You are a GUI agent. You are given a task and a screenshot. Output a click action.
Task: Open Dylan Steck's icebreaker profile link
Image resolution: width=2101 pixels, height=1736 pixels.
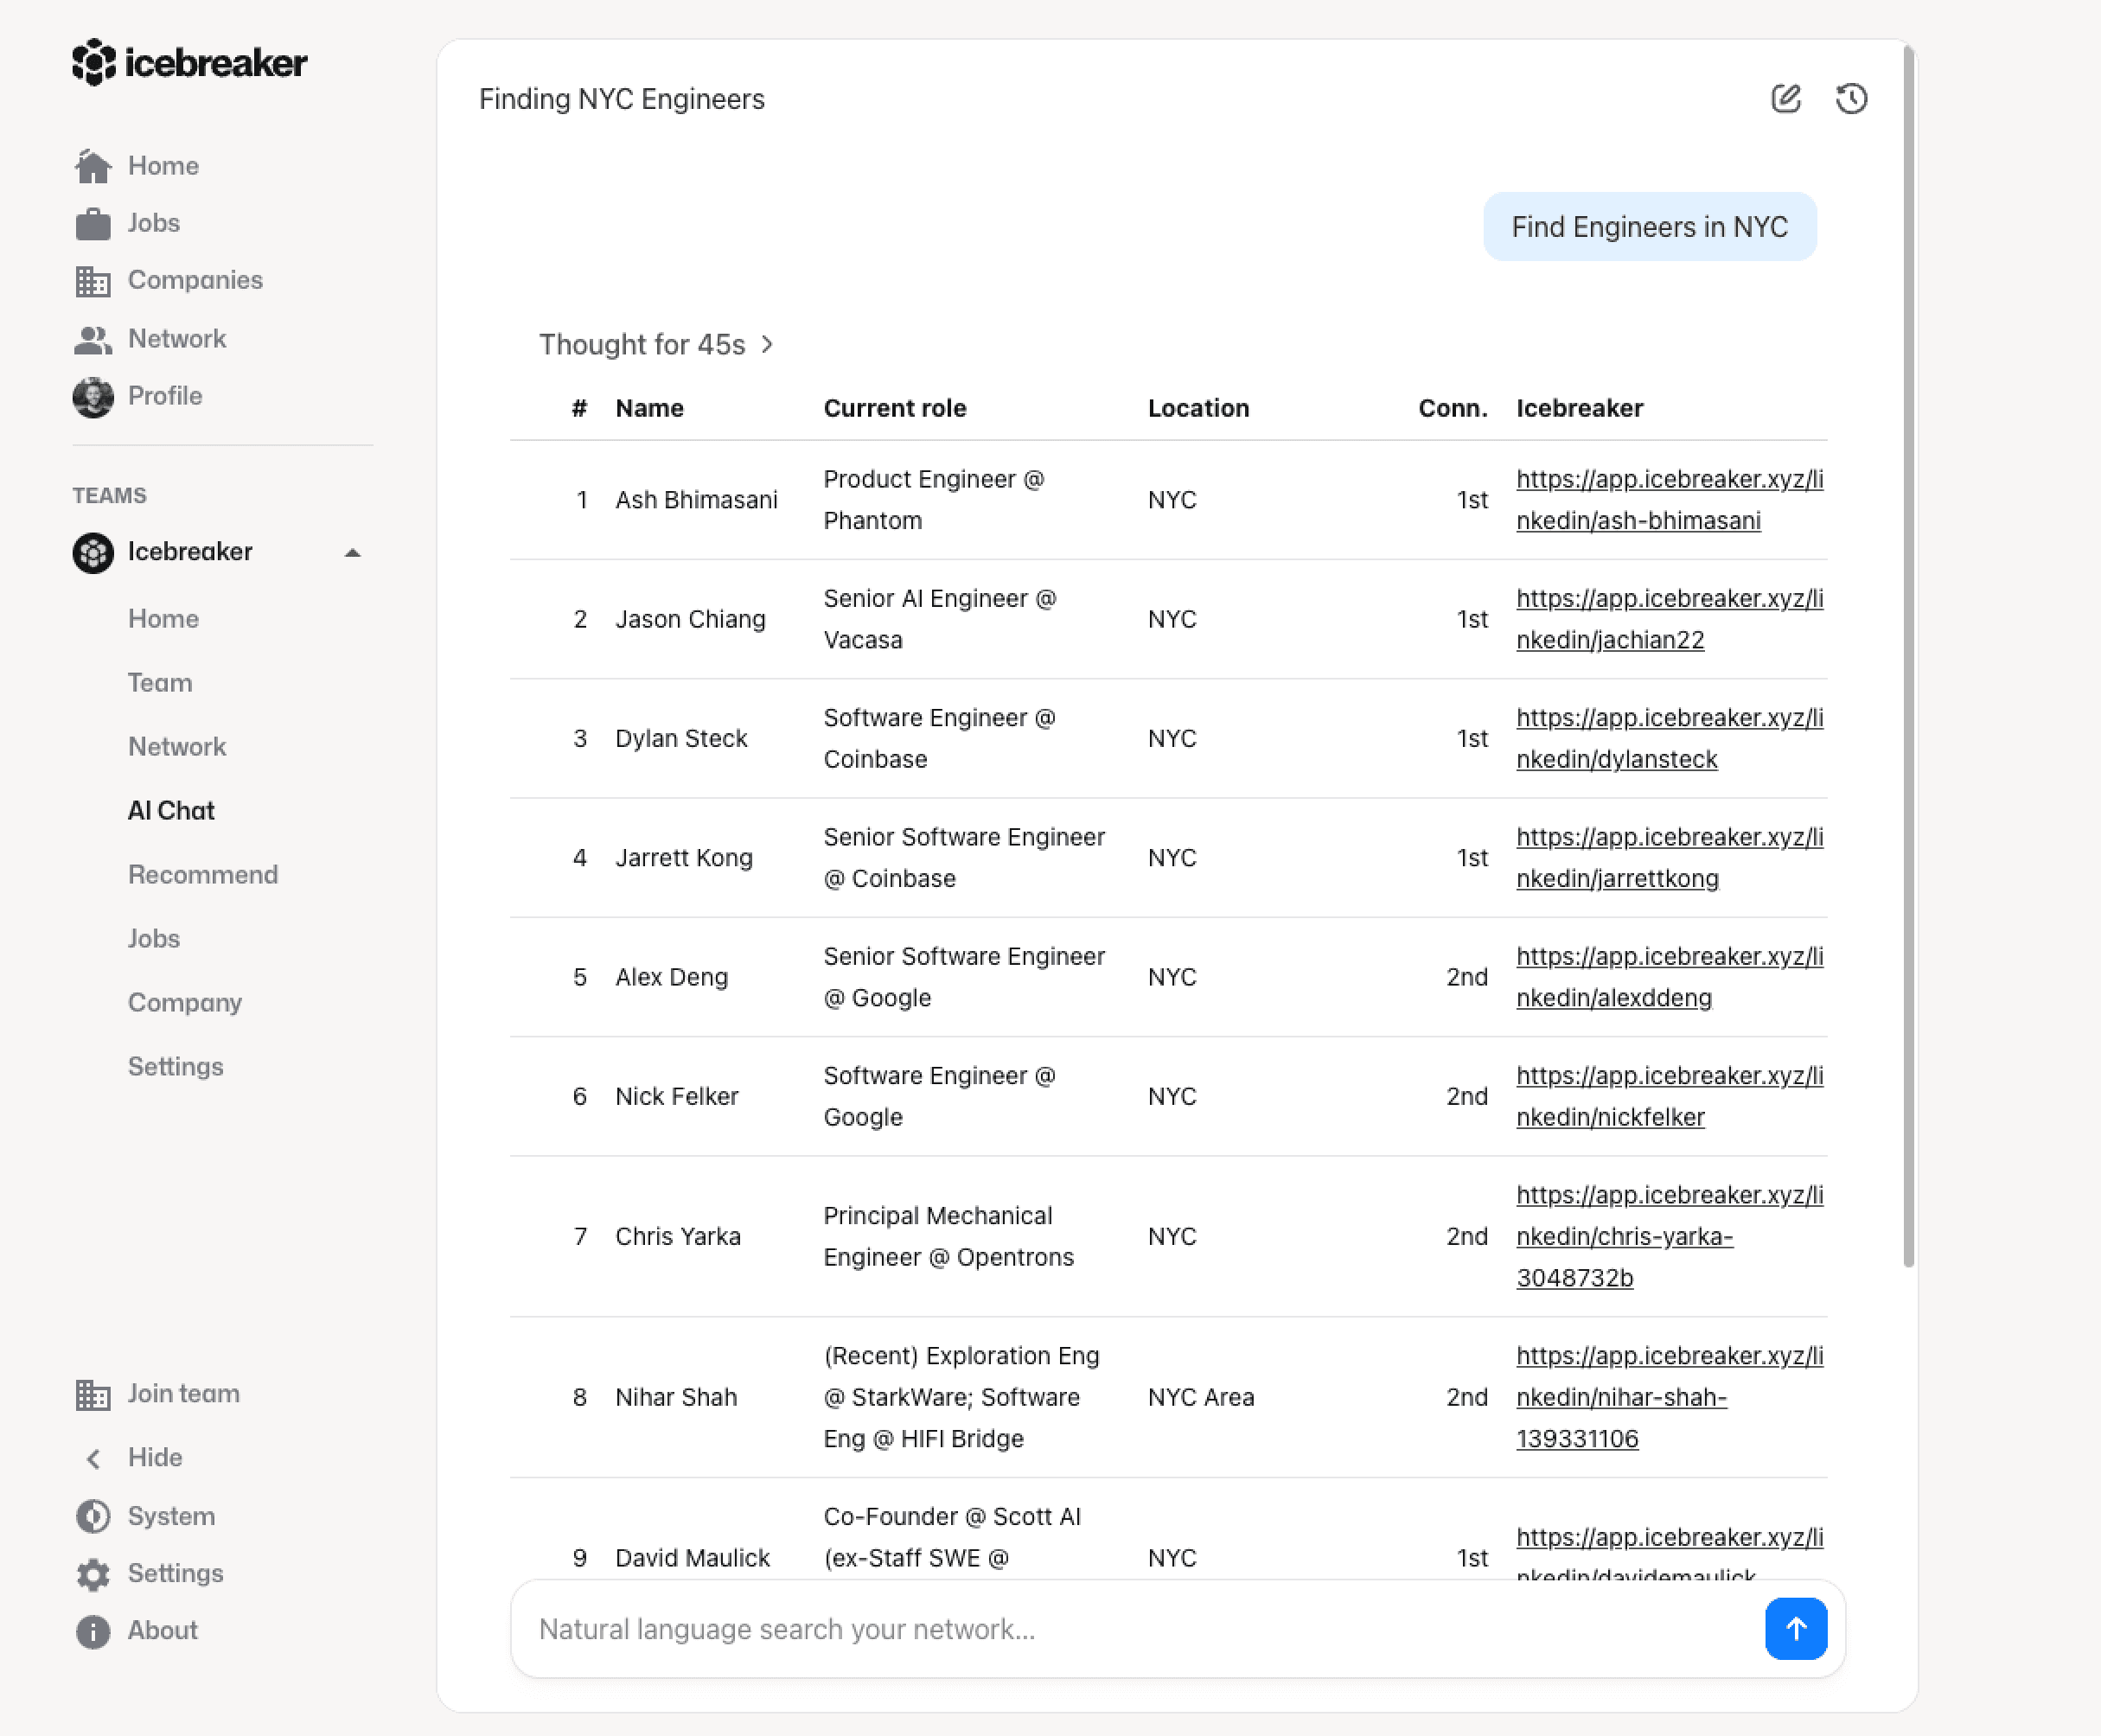coord(1668,738)
